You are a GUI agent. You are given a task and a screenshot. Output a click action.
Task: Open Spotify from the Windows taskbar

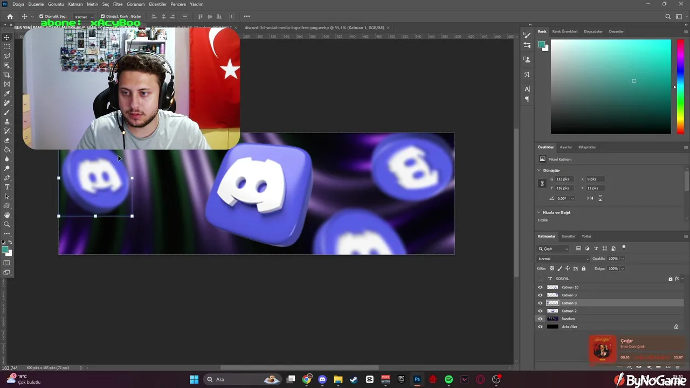(x=448, y=379)
